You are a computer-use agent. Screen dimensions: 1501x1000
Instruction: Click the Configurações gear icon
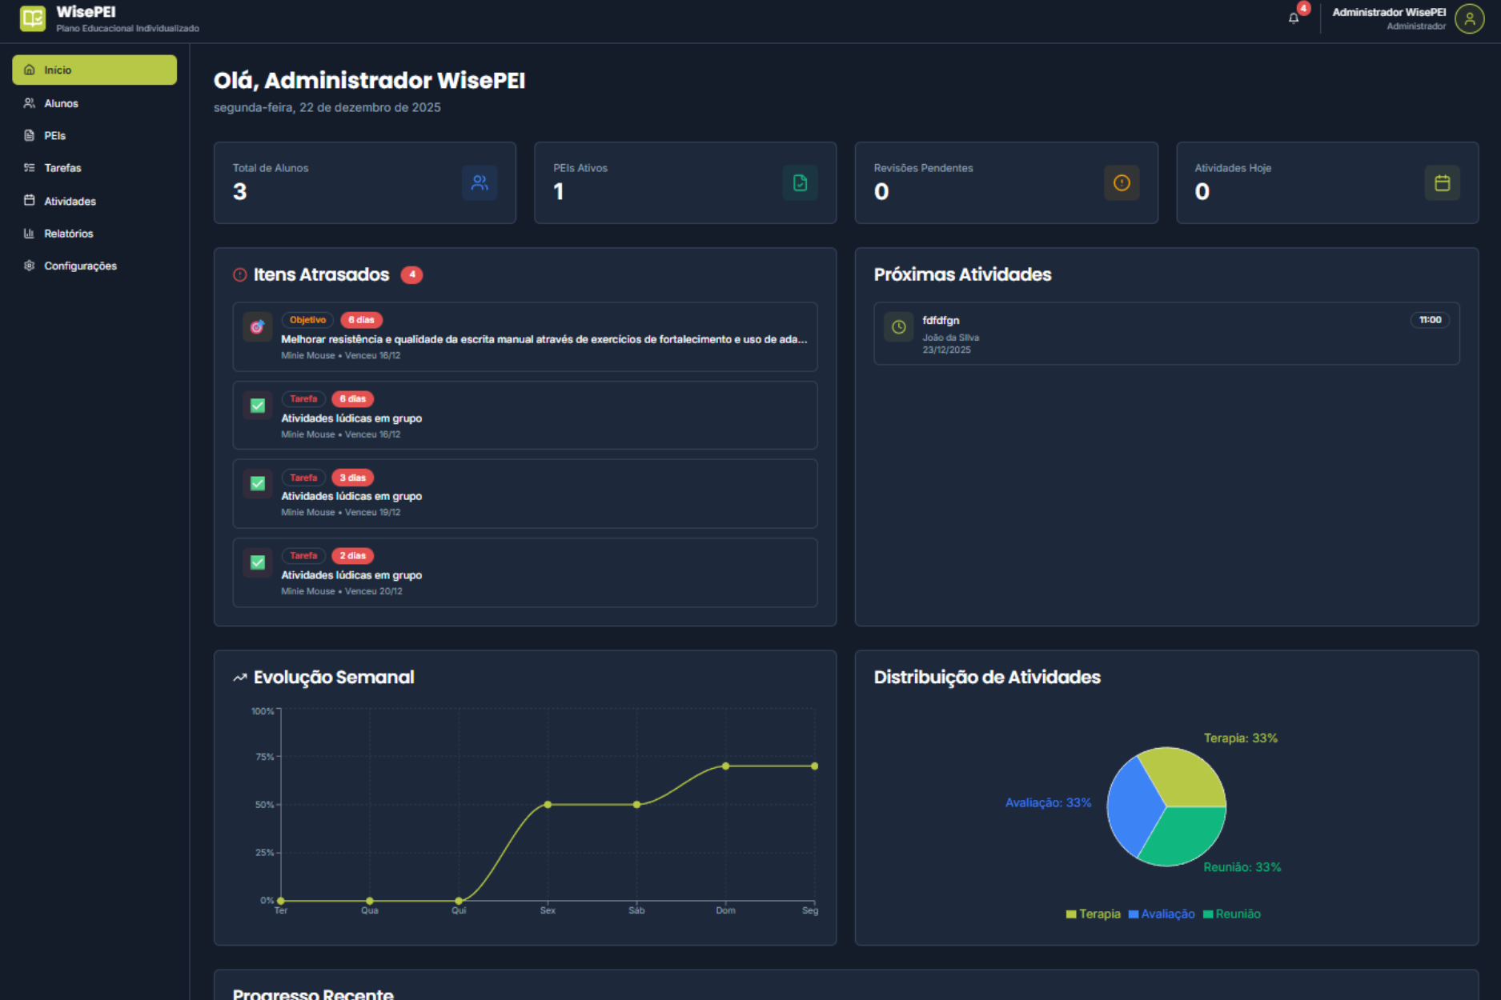pyautogui.click(x=27, y=266)
